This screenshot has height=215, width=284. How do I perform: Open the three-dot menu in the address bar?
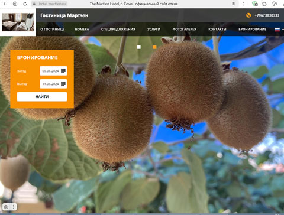[243, 4]
